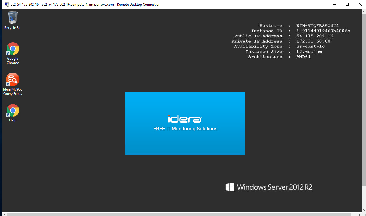Image resolution: width=366 pixels, height=216 pixels.
Task: Maximize the Remote Desktop Connection window
Action: (x=347, y=4)
